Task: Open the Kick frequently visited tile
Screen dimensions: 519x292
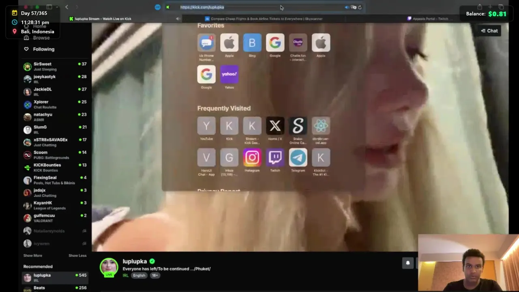Action: tap(229, 126)
